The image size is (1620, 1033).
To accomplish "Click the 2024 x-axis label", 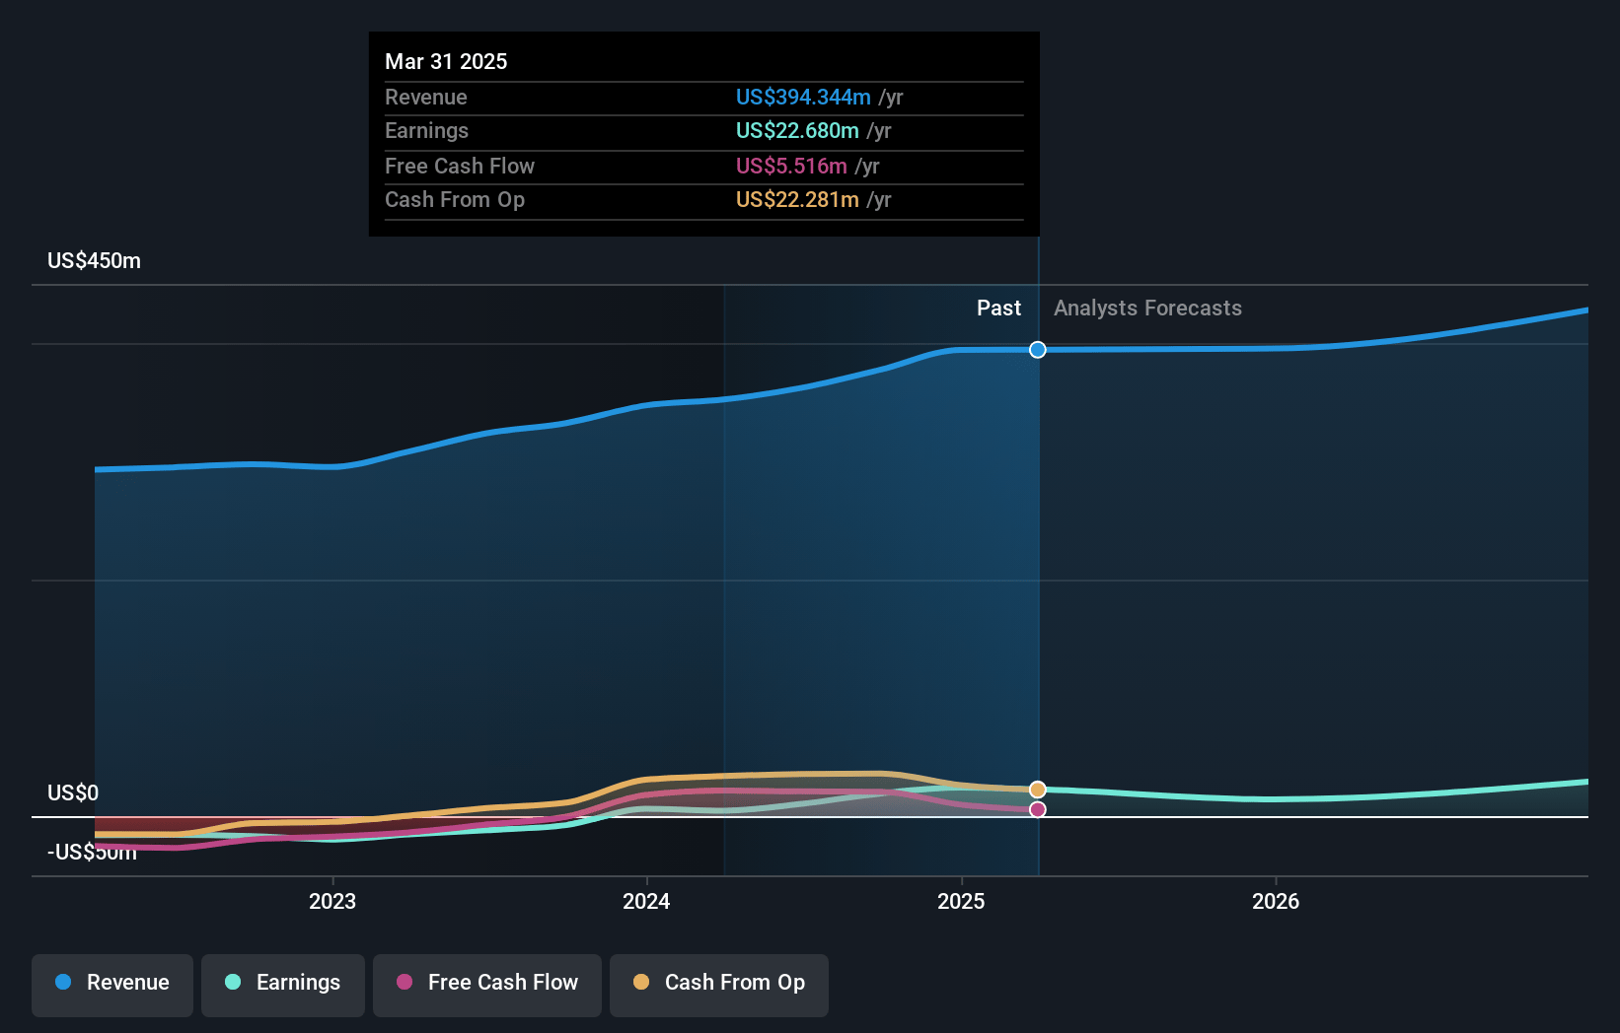I will 646,901.
